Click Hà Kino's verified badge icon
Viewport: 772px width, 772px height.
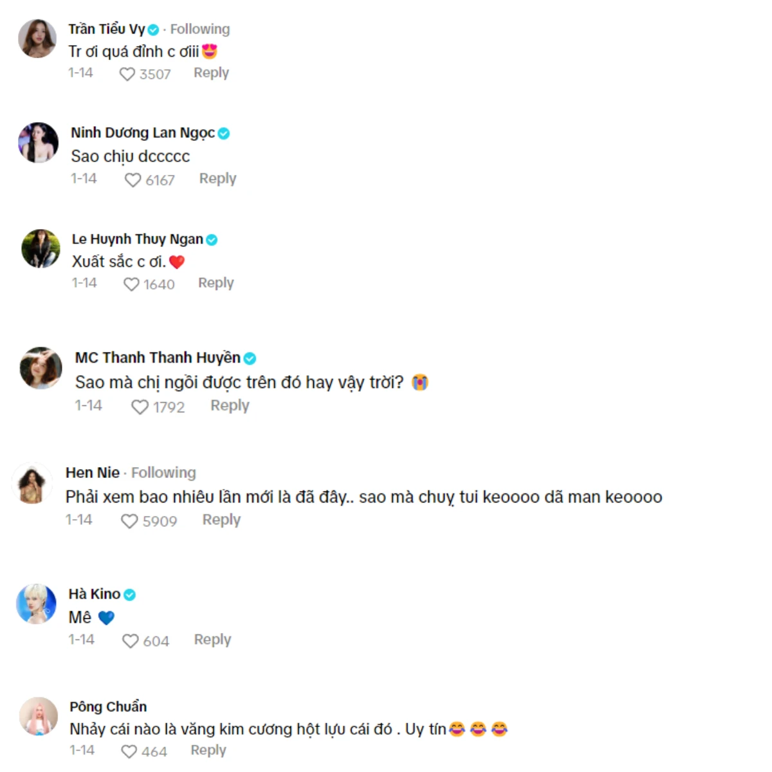[129, 594]
